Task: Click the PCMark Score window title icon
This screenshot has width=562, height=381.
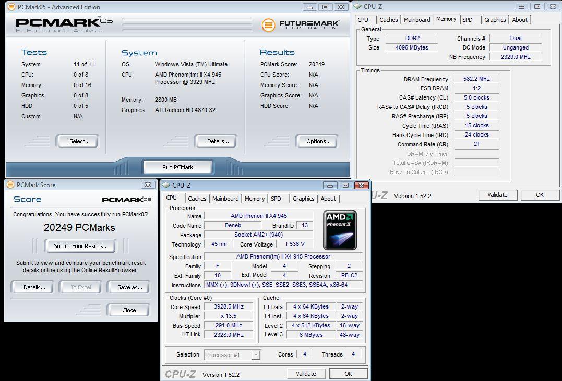Action: coord(10,185)
